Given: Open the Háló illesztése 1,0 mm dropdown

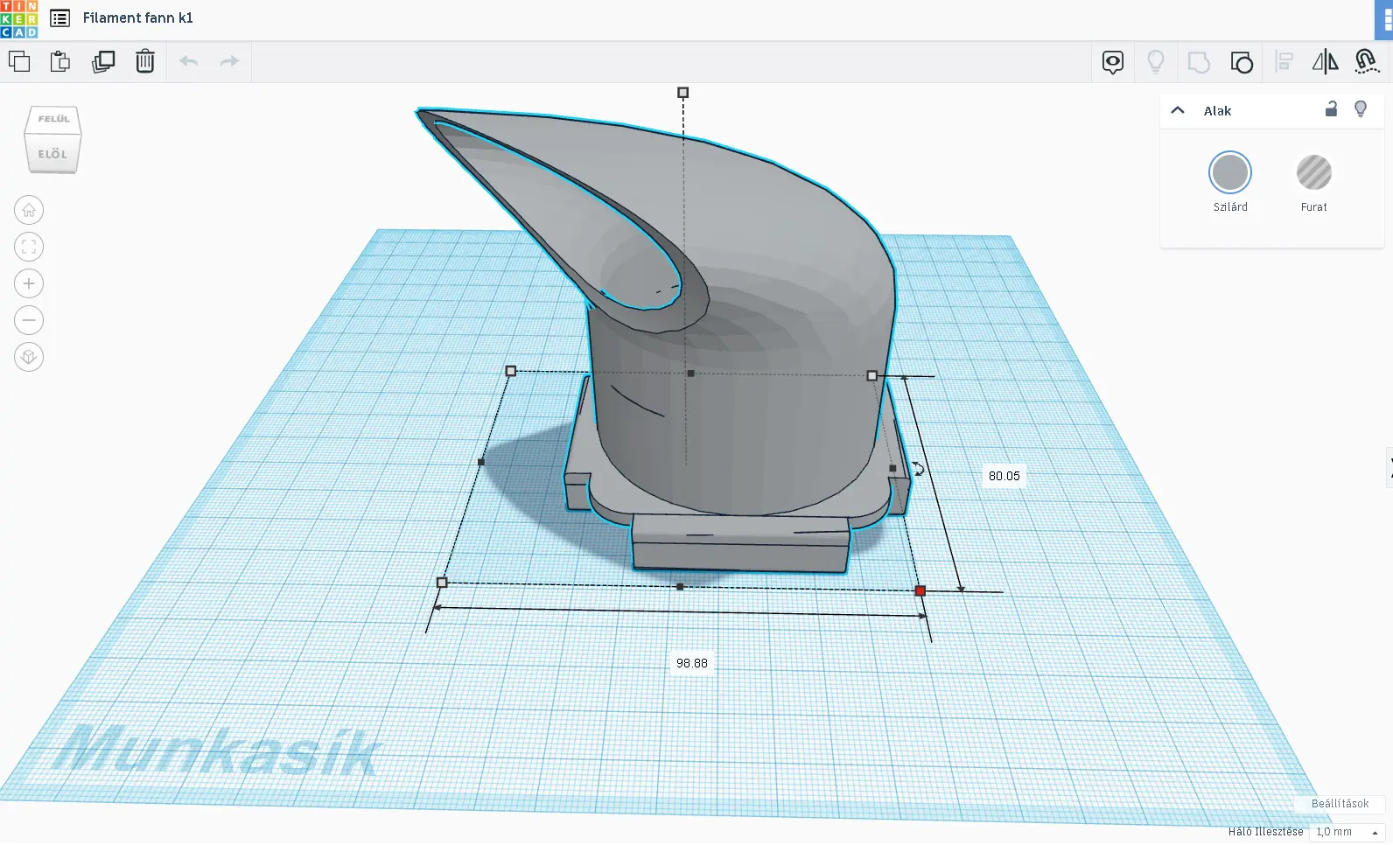Looking at the screenshot, I should (1347, 832).
